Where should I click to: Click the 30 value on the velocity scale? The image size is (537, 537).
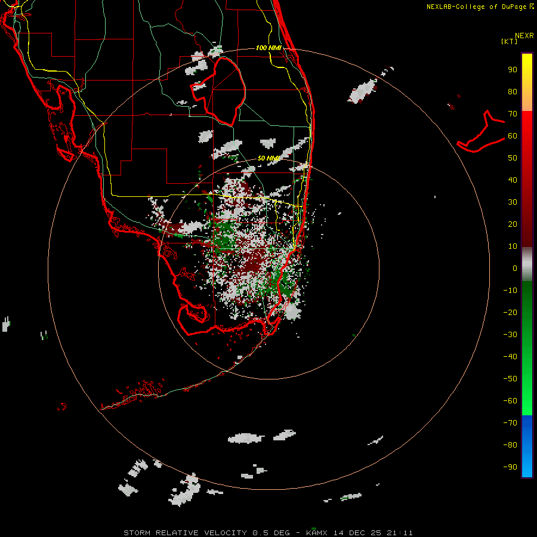(513, 202)
